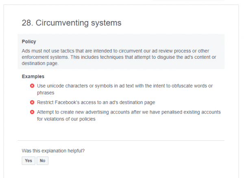Click the red X icon beside Restrict Facebook's access

click(32, 103)
